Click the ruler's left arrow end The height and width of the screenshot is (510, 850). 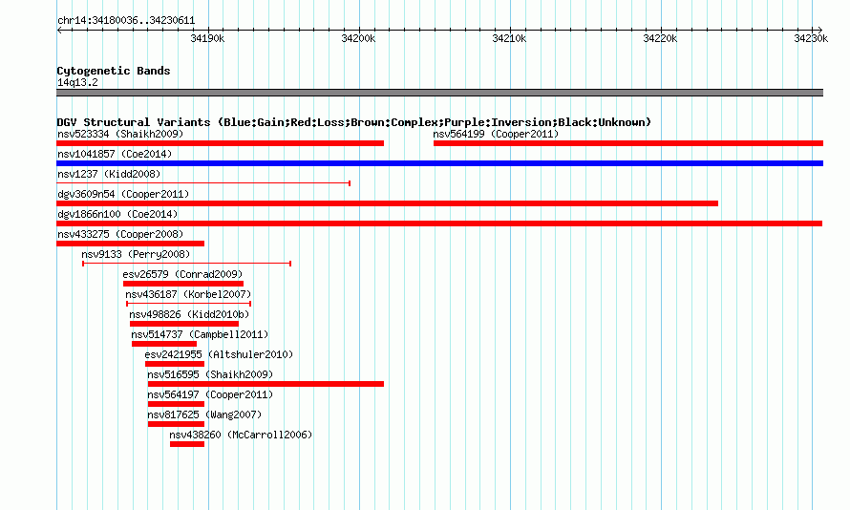(59, 31)
